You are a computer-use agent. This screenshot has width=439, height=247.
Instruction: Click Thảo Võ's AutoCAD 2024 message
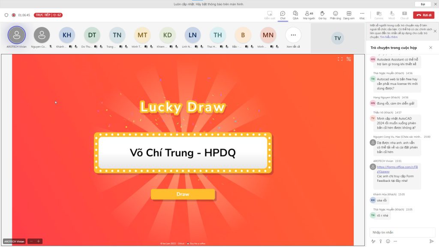(397, 123)
